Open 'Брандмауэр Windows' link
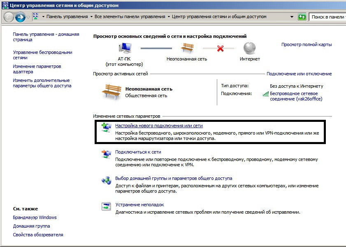 coord(35,217)
